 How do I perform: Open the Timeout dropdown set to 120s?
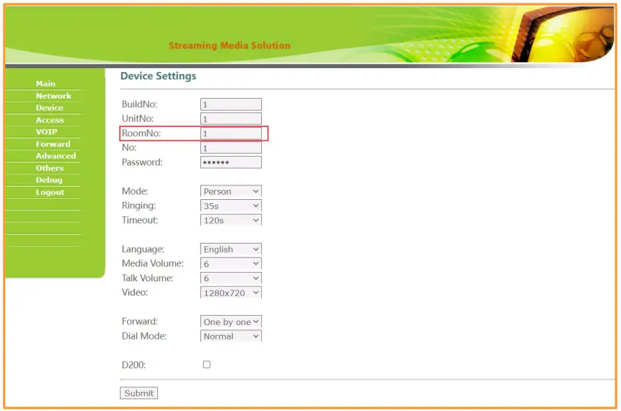[231, 220]
